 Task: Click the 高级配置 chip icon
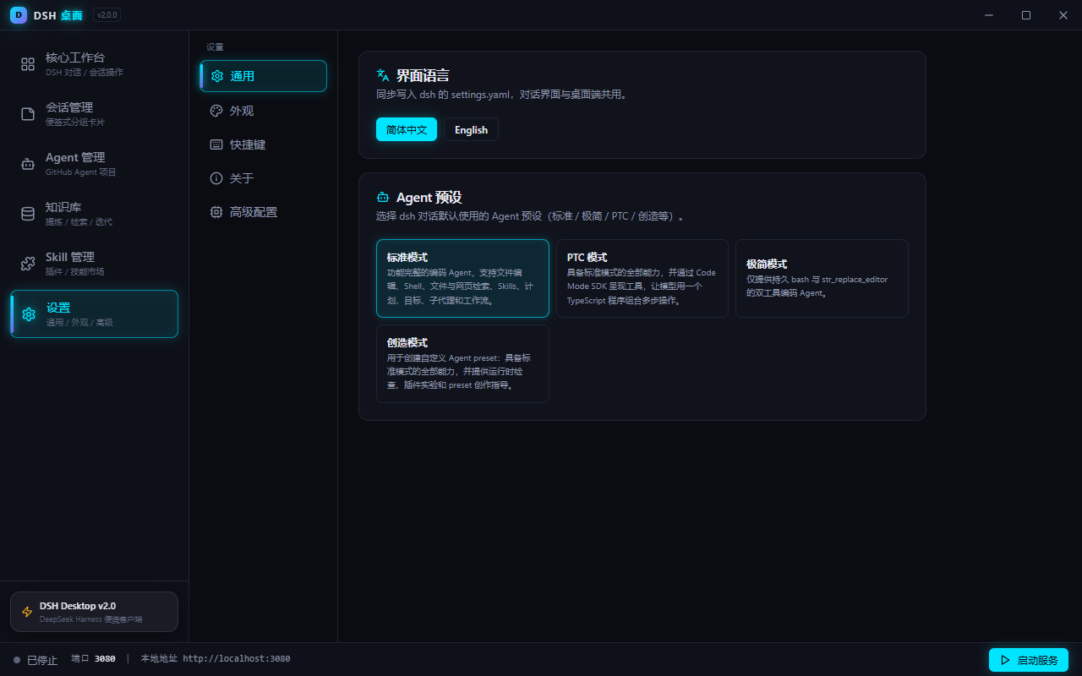(x=216, y=212)
